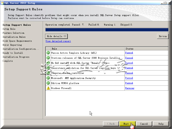Select Feature Selection step in sidebar
Viewport: 172px width, 129px height.
point(13,33)
